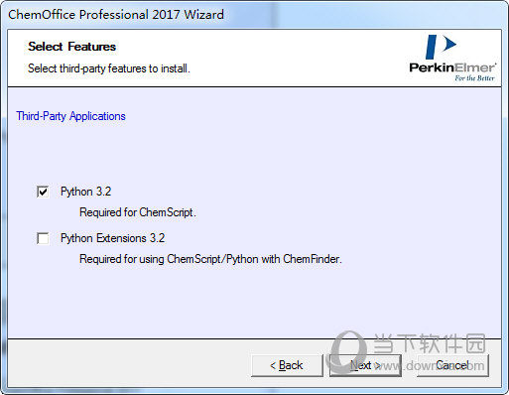Click 'Select third-party features to install.' text
Image resolution: width=509 pixels, height=395 pixels.
pos(109,68)
